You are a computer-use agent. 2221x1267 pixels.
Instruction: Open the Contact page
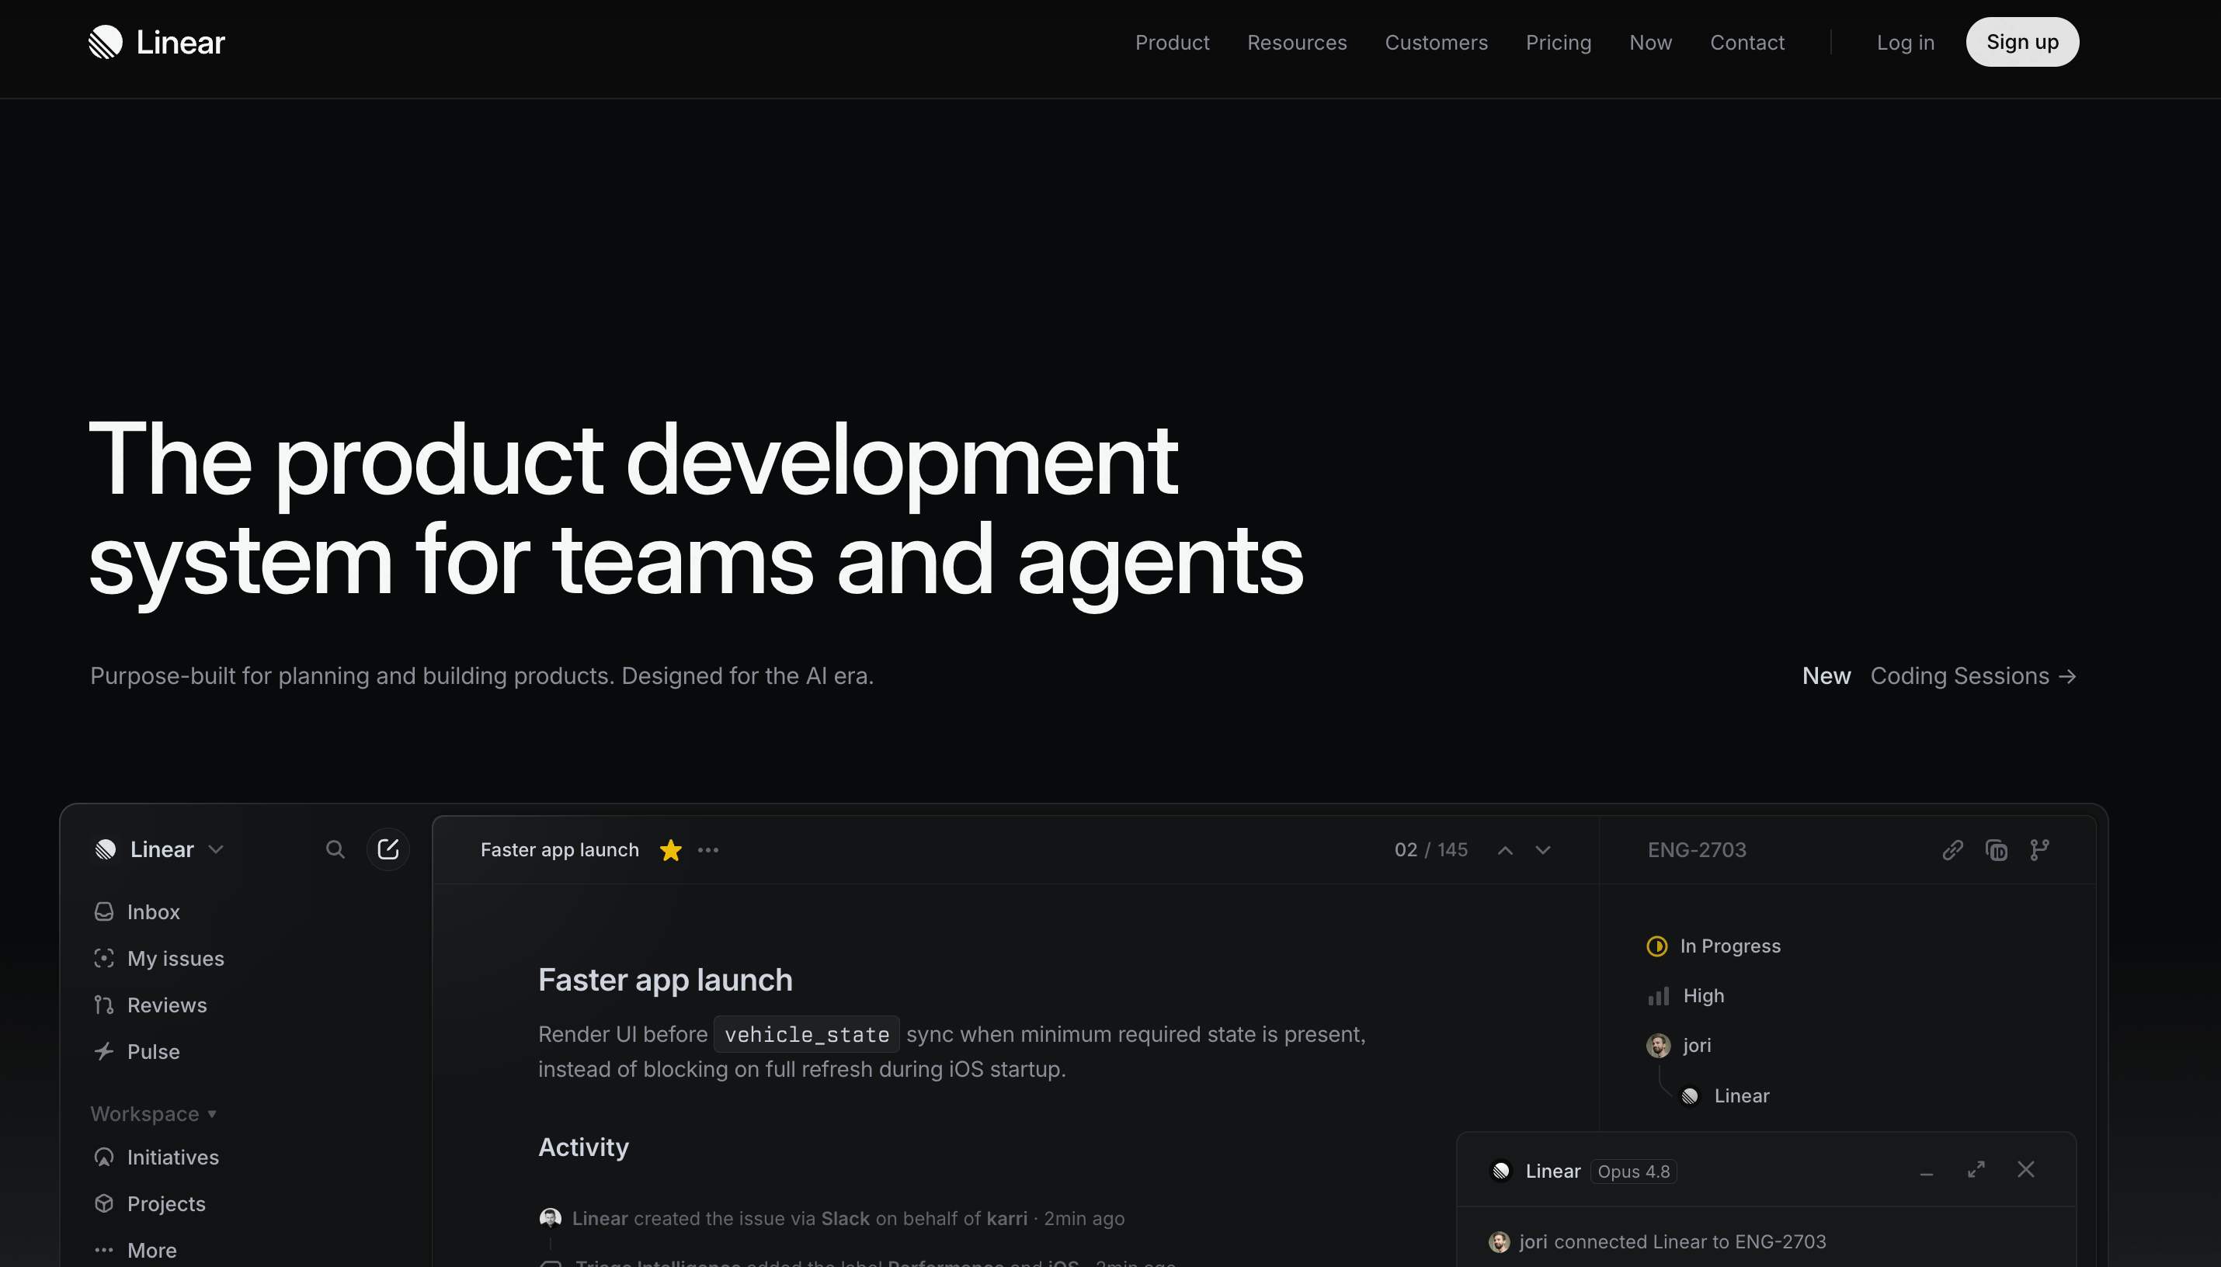pyautogui.click(x=1747, y=42)
